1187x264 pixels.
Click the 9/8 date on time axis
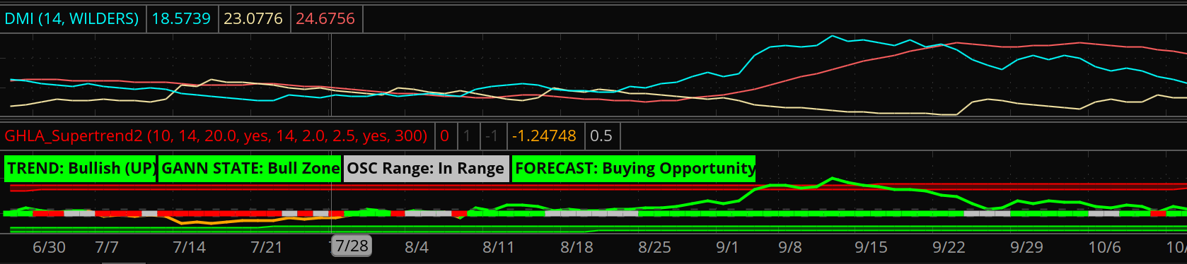coord(790,247)
